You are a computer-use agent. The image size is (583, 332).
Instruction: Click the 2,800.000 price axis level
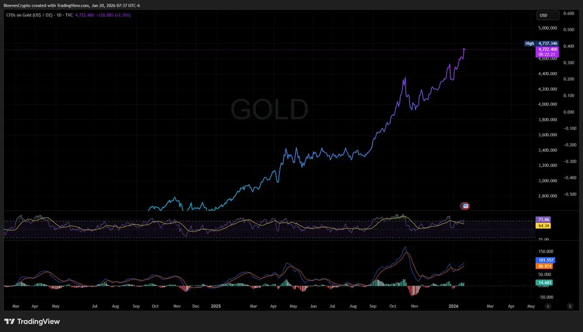click(548, 196)
